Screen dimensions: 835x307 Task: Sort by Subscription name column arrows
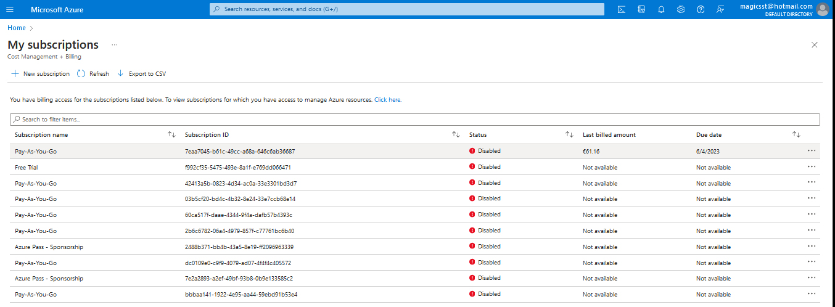tap(172, 134)
